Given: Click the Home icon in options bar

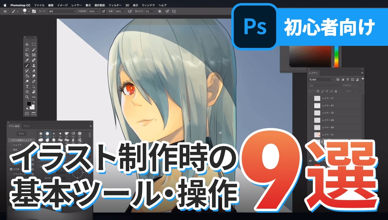Looking at the screenshot, I should [x=5, y=11].
